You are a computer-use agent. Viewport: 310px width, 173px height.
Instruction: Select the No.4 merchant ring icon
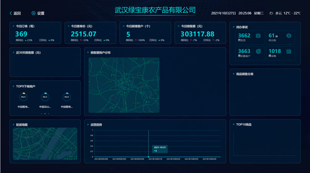[x=23, y=97]
